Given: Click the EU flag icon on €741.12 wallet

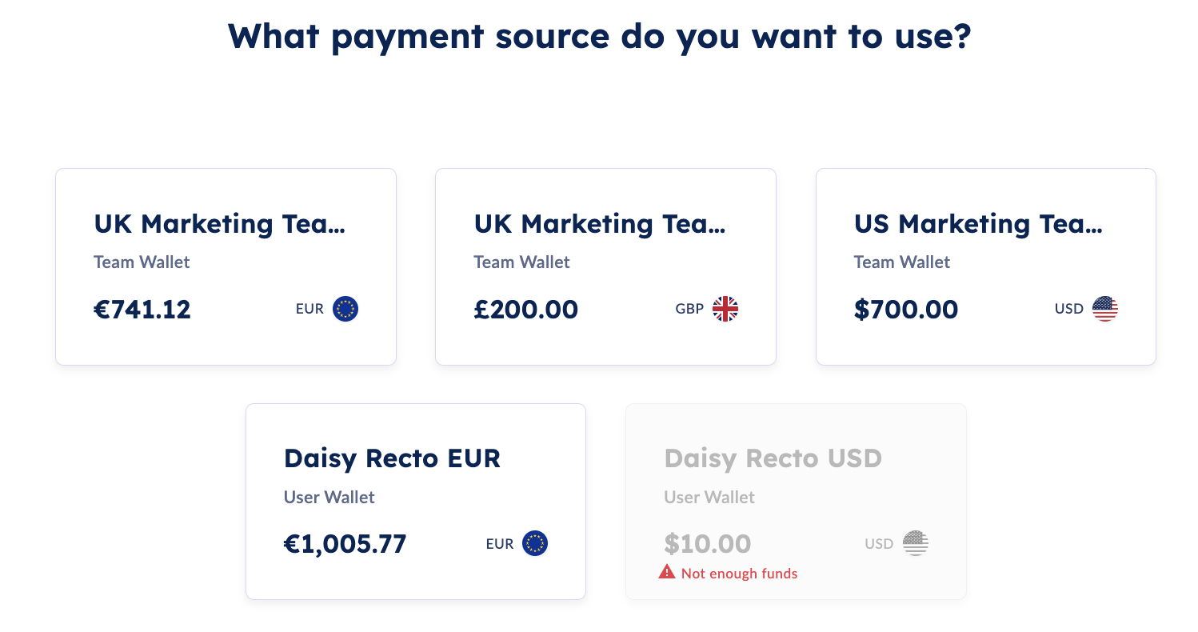Looking at the screenshot, I should (x=345, y=309).
